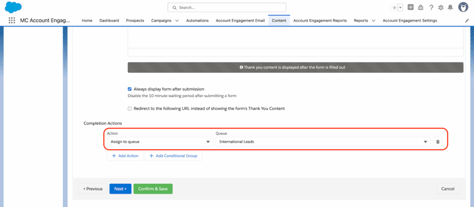Open the Account Engagement Settings tab
The image size is (474, 207).
point(410,20)
